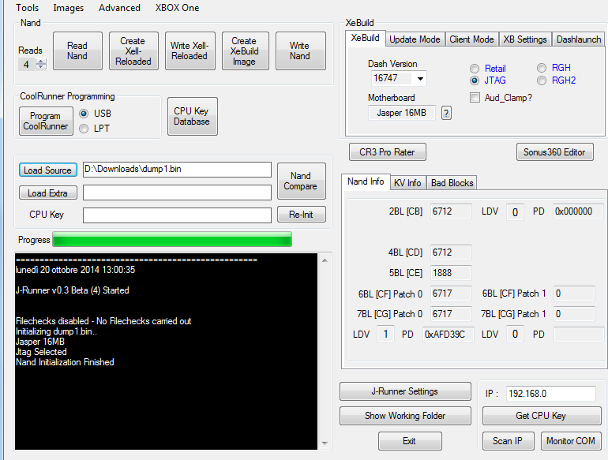Open the Advanced menu
The height and width of the screenshot is (460, 608).
(119, 8)
